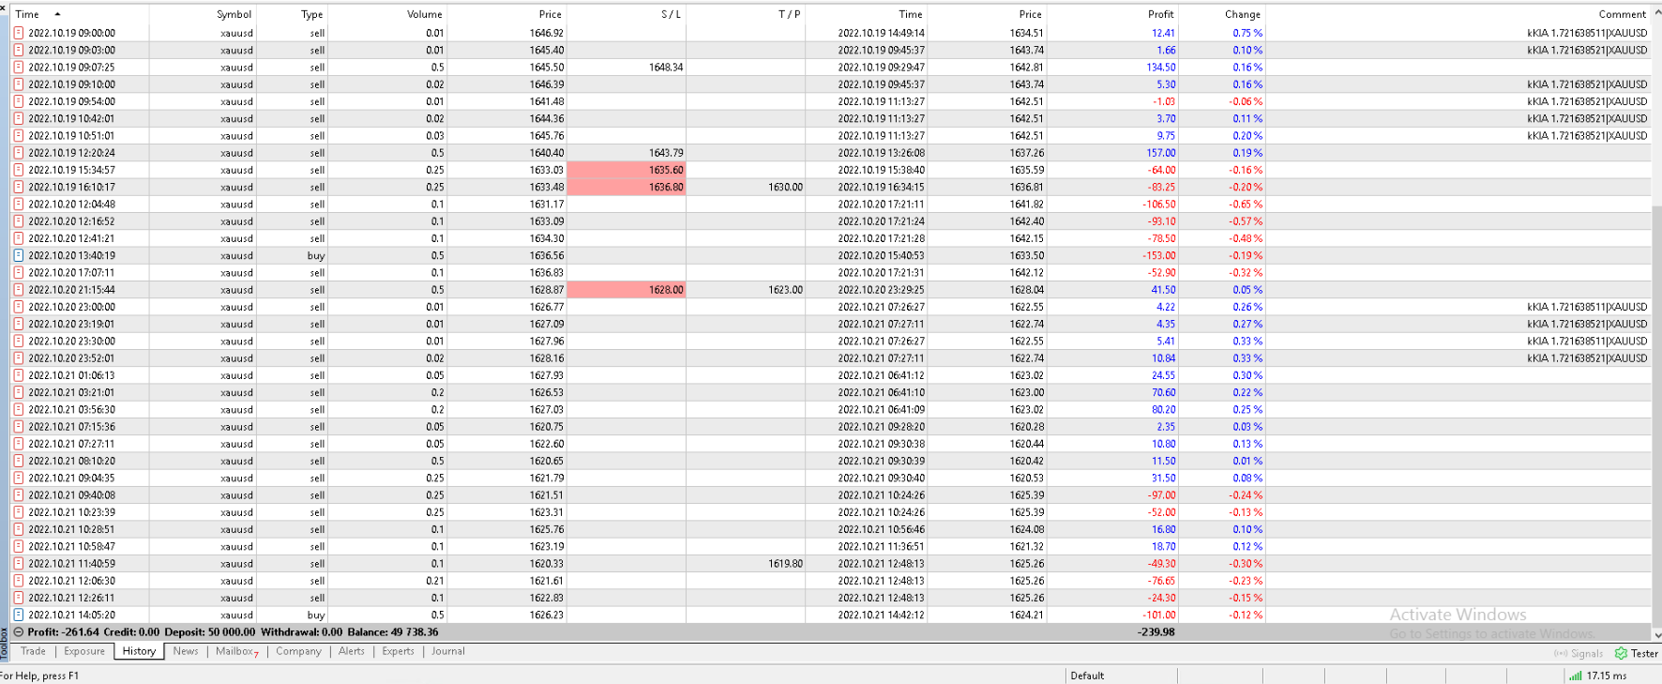Click the sell icon of the 2022.10.20 21:15:44 trade

[18, 290]
